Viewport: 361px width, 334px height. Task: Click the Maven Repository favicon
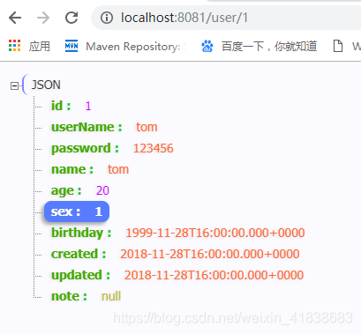[x=71, y=46]
